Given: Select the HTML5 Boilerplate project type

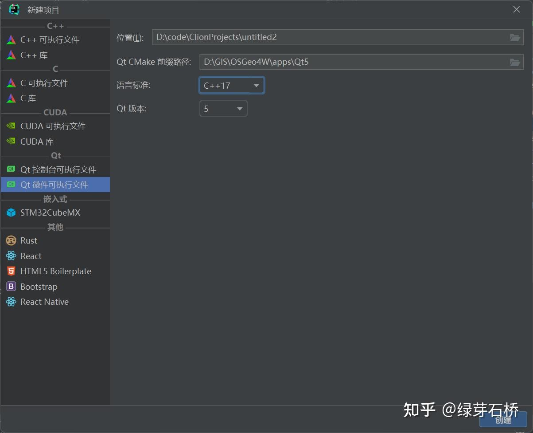Looking at the screenshot, I should point(55,271).
